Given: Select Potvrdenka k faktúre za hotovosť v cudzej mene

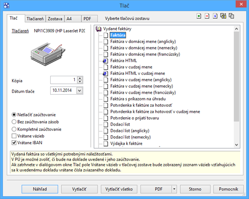Looking at the screenshot, I should coord(155,112).
